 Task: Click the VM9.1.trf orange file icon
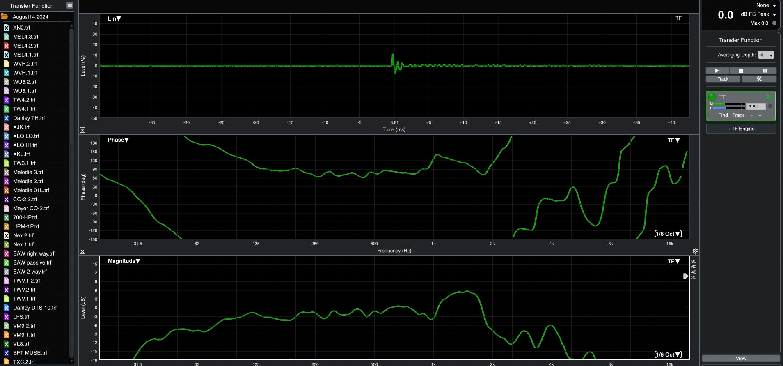pos(7,335)
